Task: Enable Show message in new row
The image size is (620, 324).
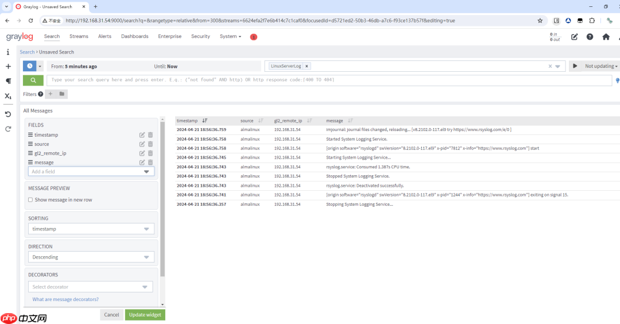Action: click(30, 200)
